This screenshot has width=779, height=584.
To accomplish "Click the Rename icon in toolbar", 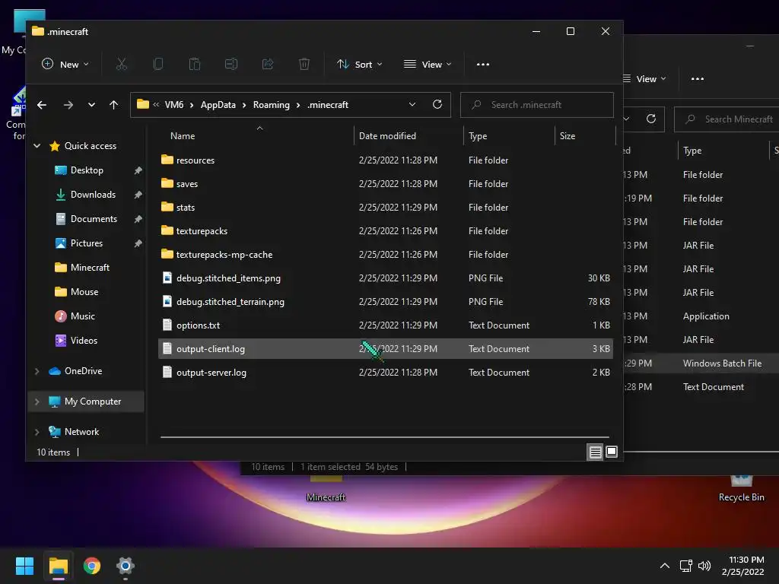I will tap(231, 64).
